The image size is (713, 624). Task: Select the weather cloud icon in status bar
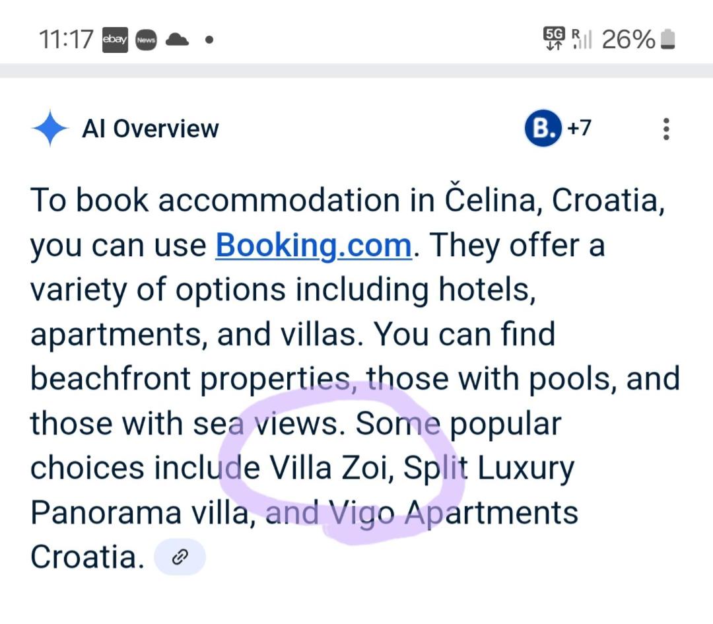pos(177,40)
